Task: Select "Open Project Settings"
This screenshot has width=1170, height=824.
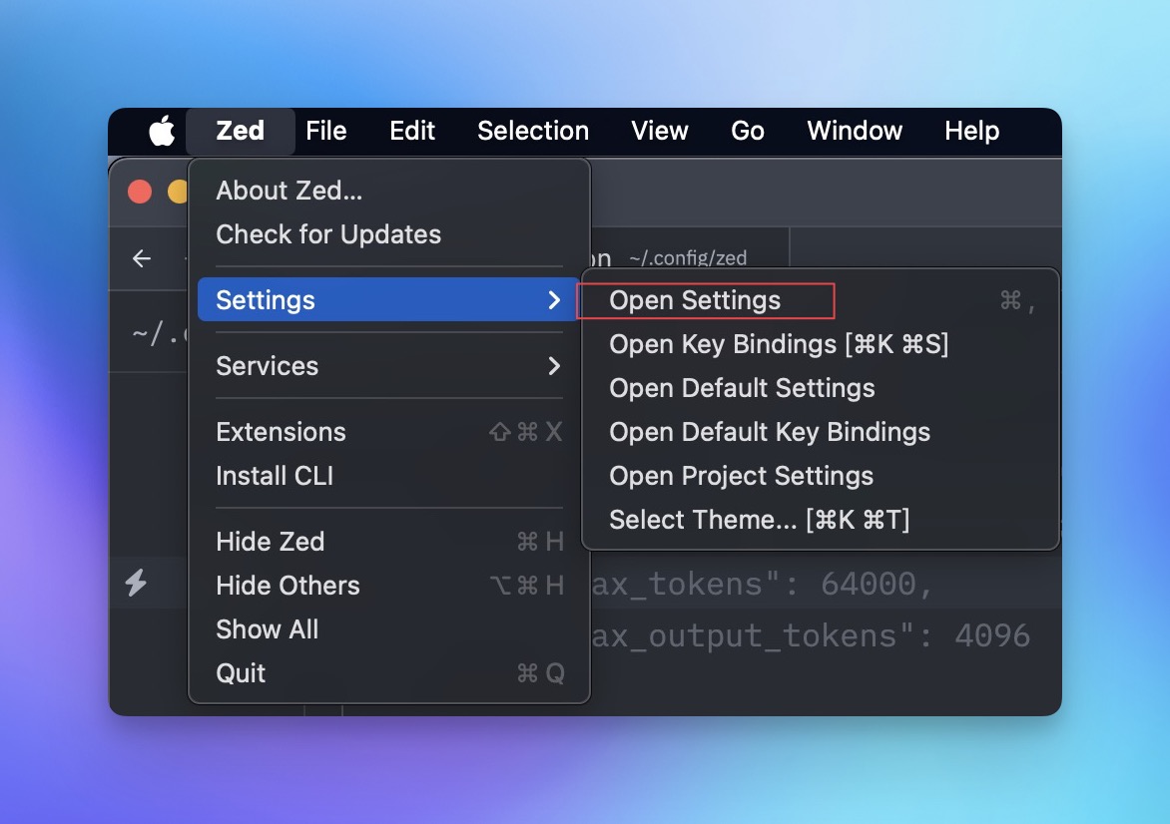Action: [743, 476]
